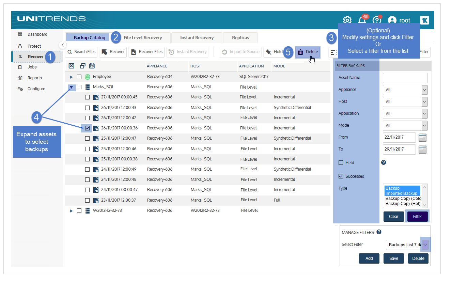Click the calendar view icon in catalog header
The image size is (452, 283).
(92, 66)
